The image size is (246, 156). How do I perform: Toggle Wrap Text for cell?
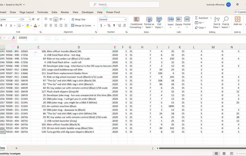coord(78,19)
